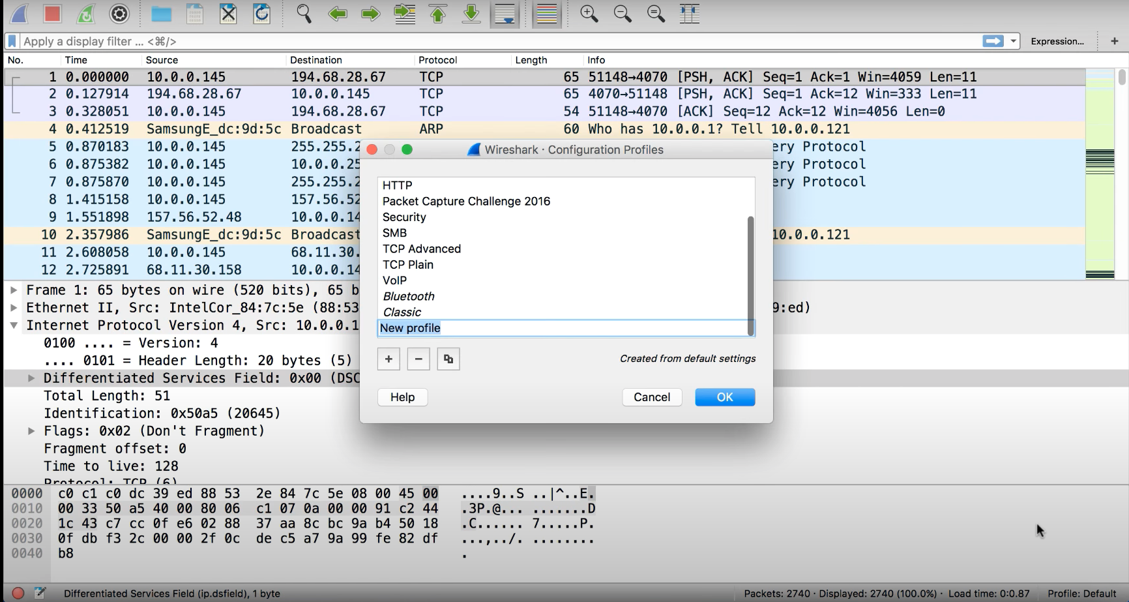
Task: Restart the current capture
Action: point(85,14)
